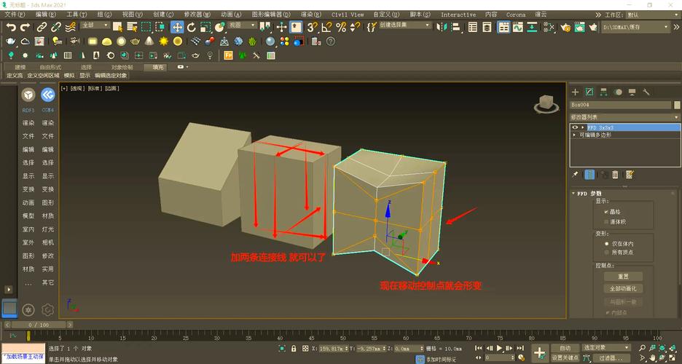The width and height of the screenshot is (682, 364).
Task: Click the Mirror tool icon
Action: 442,27
